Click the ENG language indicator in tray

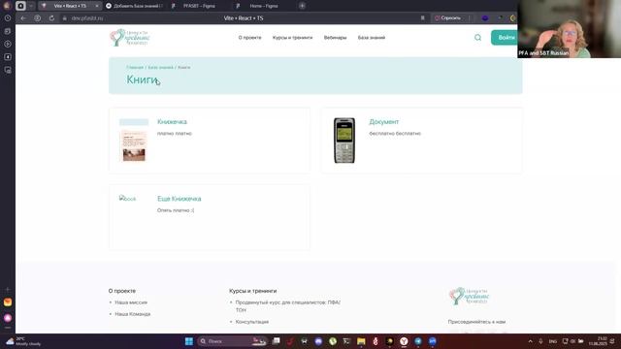tap(552, 341)
